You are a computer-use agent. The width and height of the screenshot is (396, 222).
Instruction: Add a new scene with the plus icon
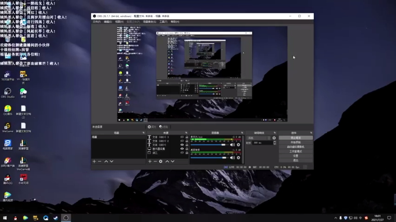pyautogui.click(x=94, y=161)
